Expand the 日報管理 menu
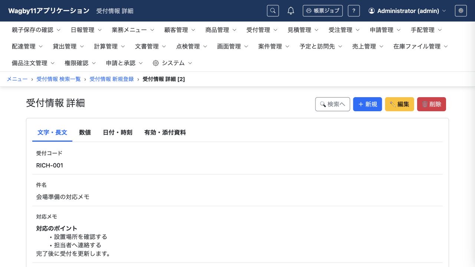The image size is (475, 267). (86, 30)
